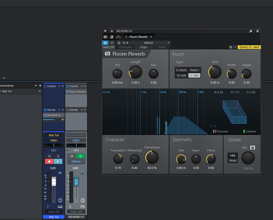Click the Auto: Off automation button
This screenshot has height=220, width=273.
109,47
